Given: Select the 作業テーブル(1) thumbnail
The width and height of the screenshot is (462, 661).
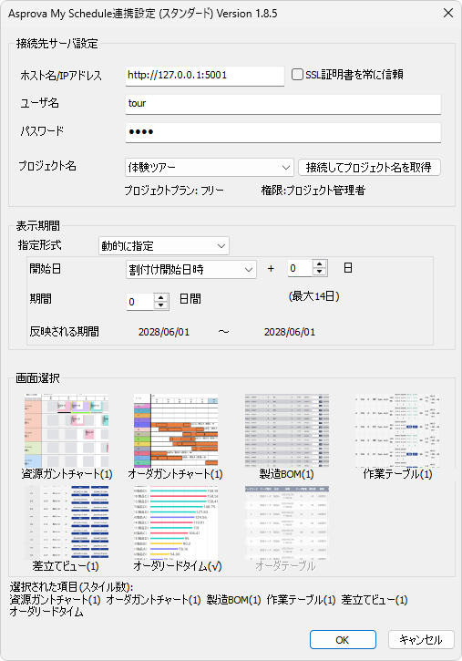Looking at the screenshot, I should (396, 430).
